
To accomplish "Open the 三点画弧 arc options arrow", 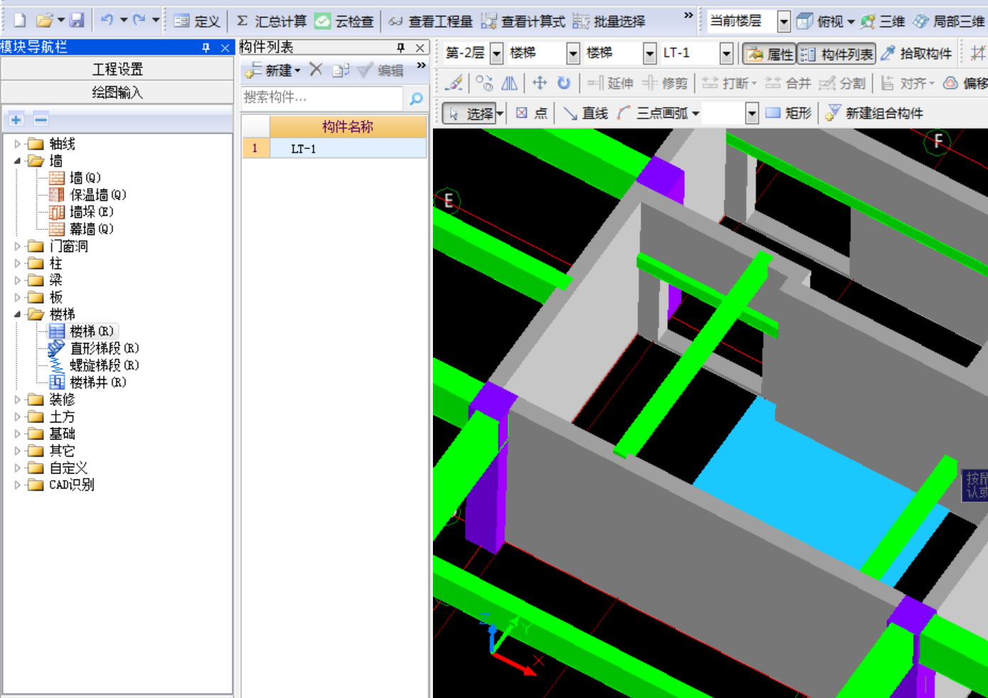I will tap(696, 114).
